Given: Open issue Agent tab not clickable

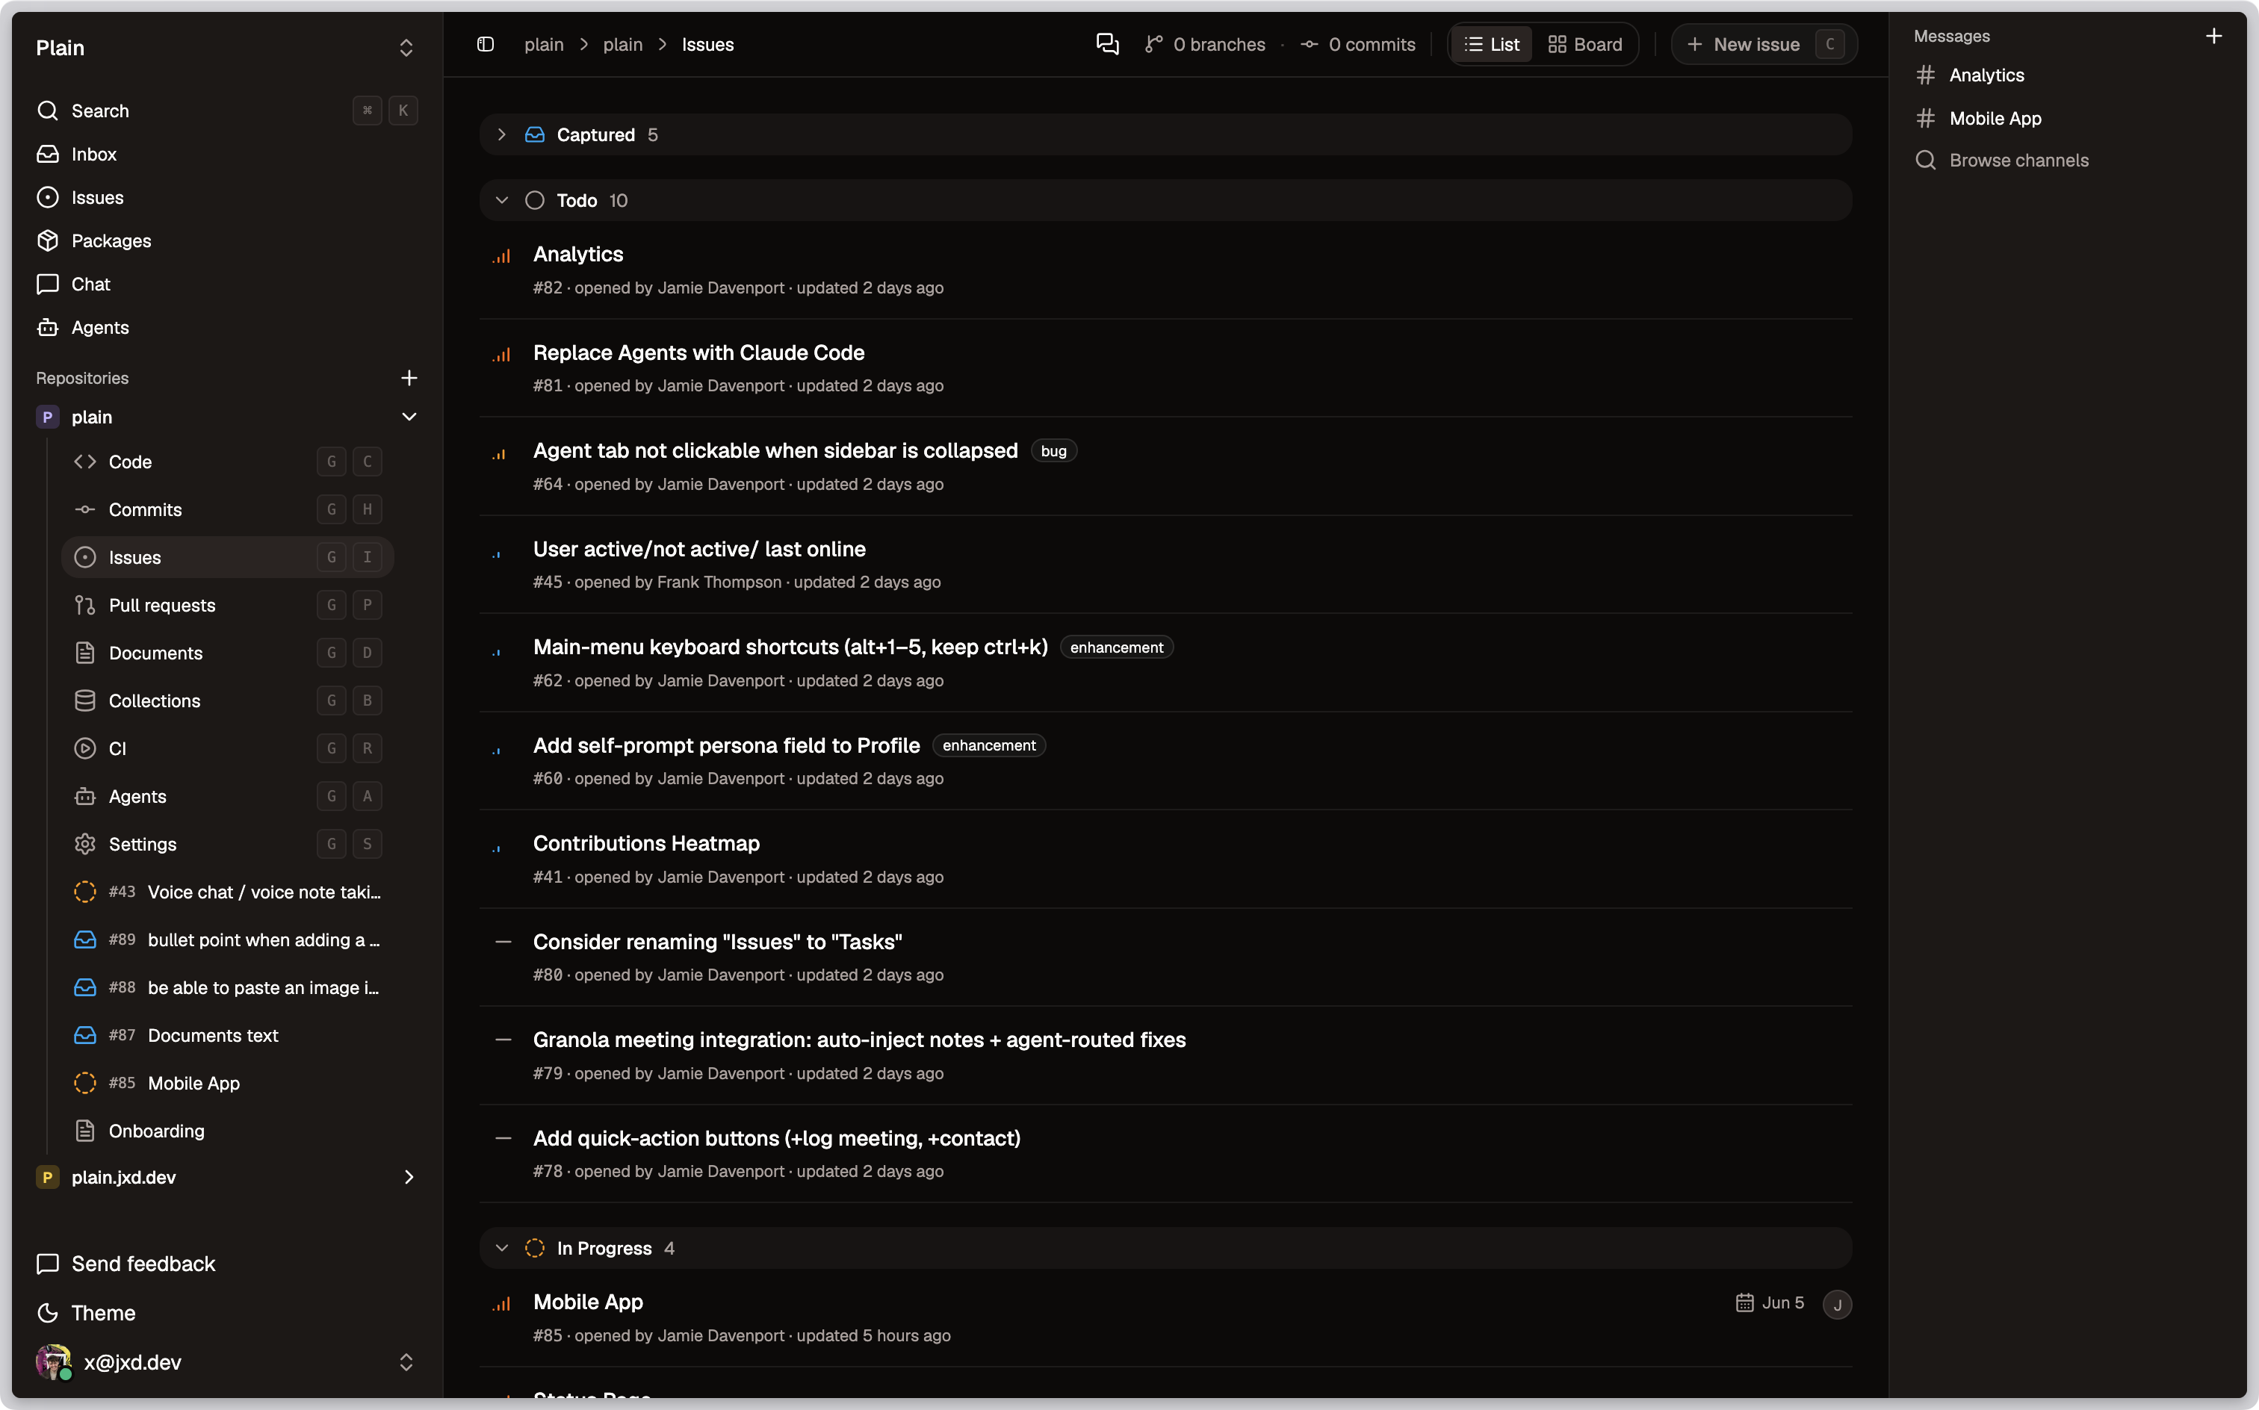Looking at the screenshot, I should (775, 451).
